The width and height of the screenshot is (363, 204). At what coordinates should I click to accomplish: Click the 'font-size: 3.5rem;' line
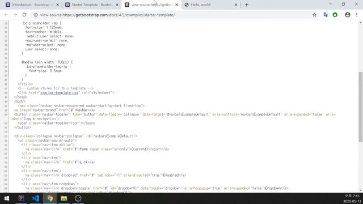pos(46,71)
